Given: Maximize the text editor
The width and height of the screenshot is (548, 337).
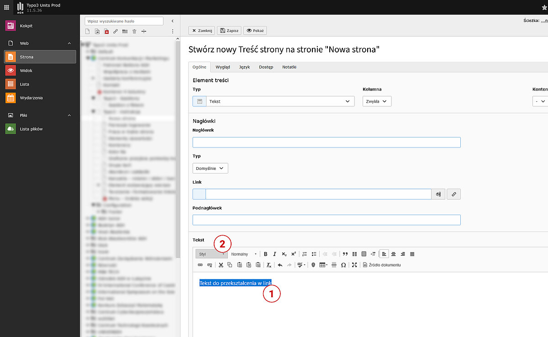Looking at the screenshot, I should (354, 265).
